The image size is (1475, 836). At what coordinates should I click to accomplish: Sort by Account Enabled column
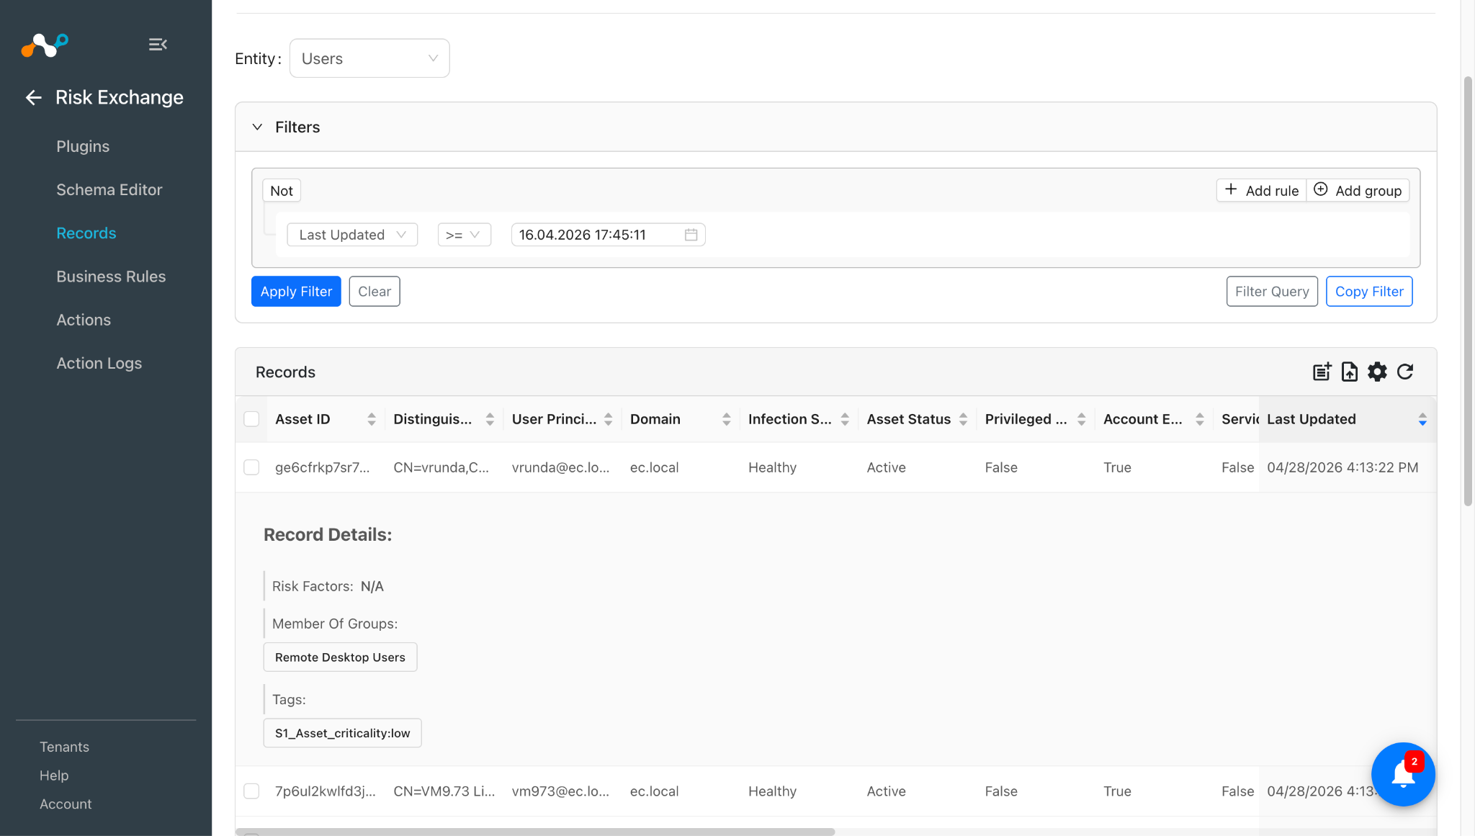[1200, 419]
